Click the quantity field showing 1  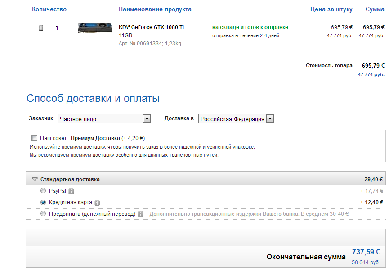[53, 27]
